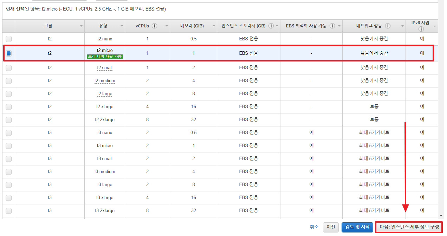This screenshot has height=236, width=447.
Task: Open the 메모리 (GiB) column filter dropdown
Action: tap(214, 26)
